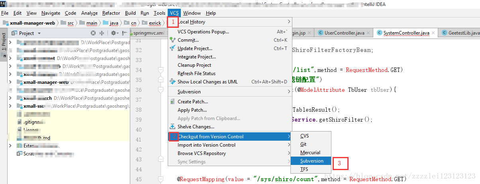This screenshot has width=480, height=184.
Task: Toggle code folding marker at line 36
Action: pyautogui.click(x=161, y=90)
